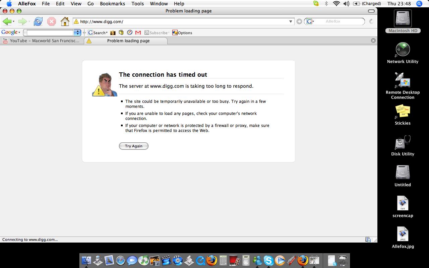Switch to YouTube Macworld San Francisco tab
The width and height of the screenshot is (429, 268).
click(42, 41)
